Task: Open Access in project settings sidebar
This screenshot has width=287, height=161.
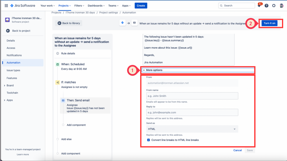Action: click(x=11, y=48)
